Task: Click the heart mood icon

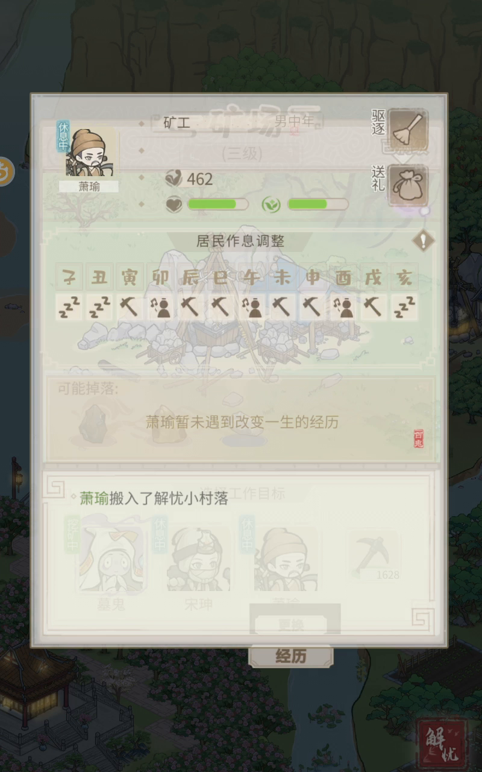Action: pos(174,204)
